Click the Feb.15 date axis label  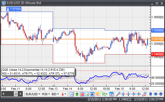(119, 89)
